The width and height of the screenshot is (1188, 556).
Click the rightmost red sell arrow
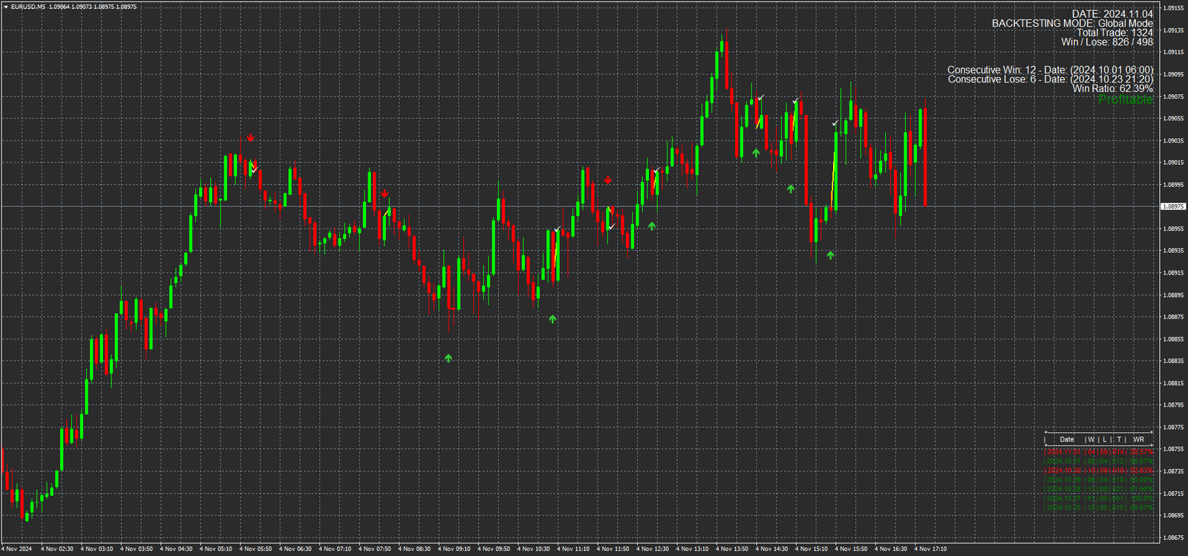pos(608,180)
